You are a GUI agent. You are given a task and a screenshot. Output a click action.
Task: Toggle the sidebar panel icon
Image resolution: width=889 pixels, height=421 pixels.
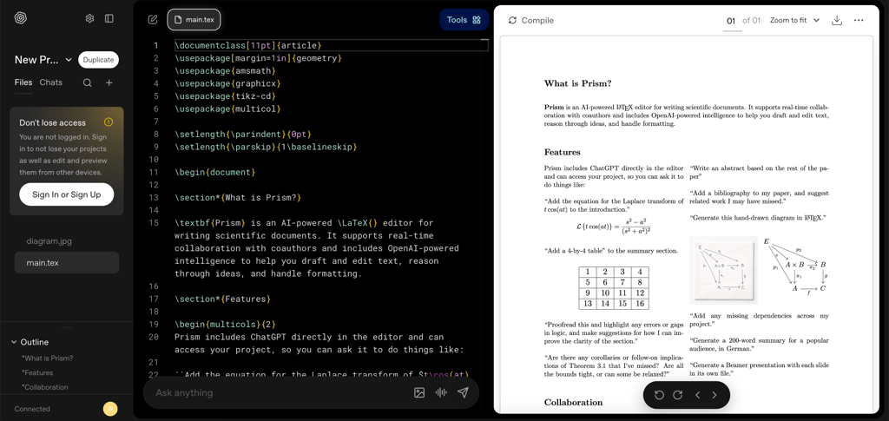pos(109,19)
